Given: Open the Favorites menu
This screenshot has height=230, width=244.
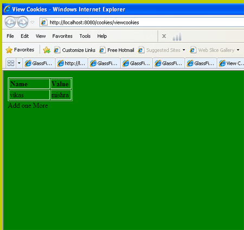Looking at the screenshot, I should click(62, 36).
